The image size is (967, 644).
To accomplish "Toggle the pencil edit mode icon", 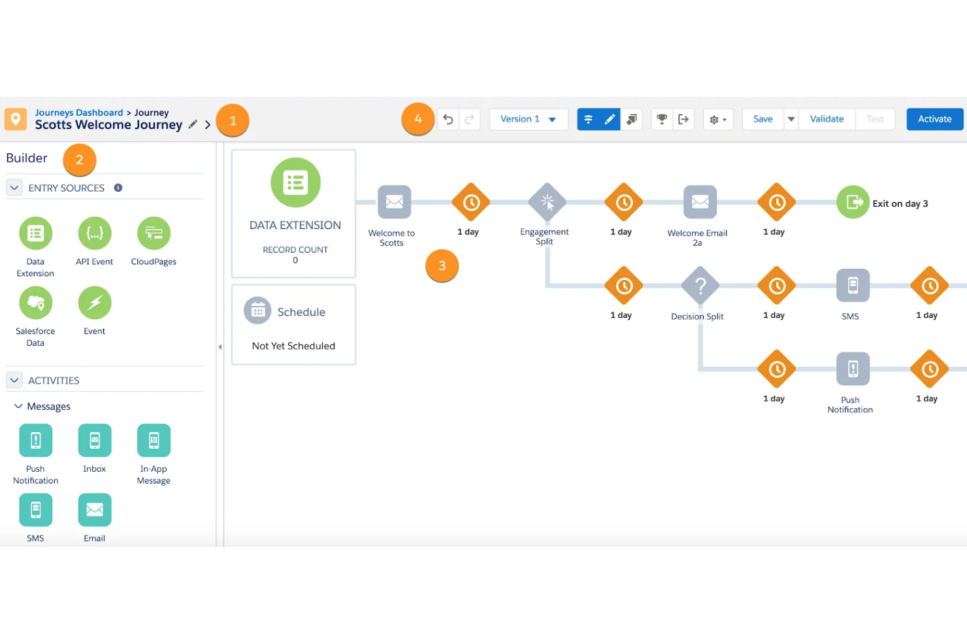I will pyautogui.click(x=610, y=119).
